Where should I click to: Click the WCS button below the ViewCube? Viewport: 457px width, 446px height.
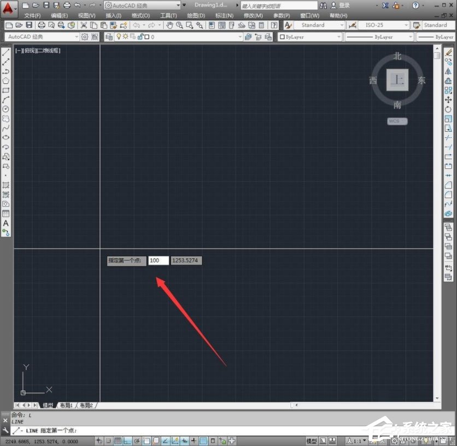point(397,121)
